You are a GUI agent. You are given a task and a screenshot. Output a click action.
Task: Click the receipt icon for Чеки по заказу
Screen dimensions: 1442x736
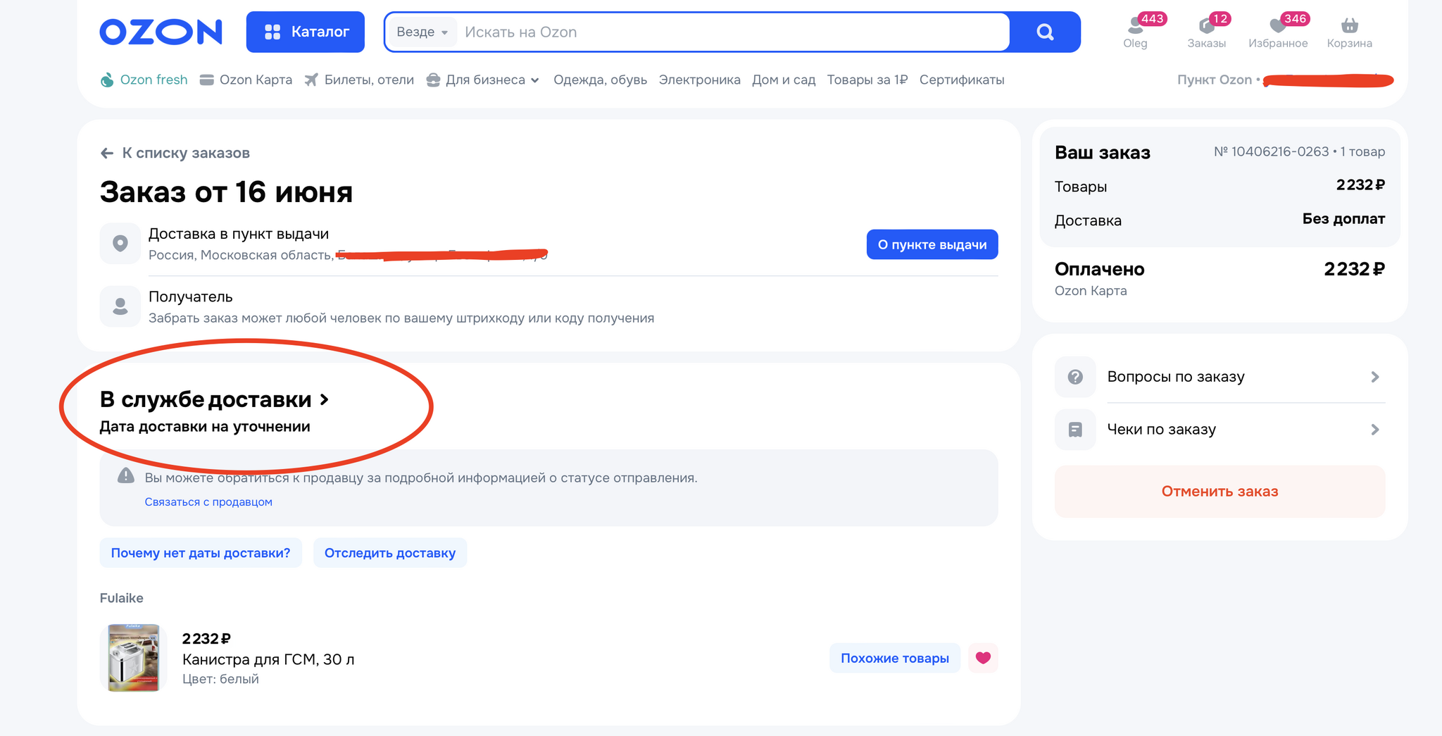tap(1075, 430)
